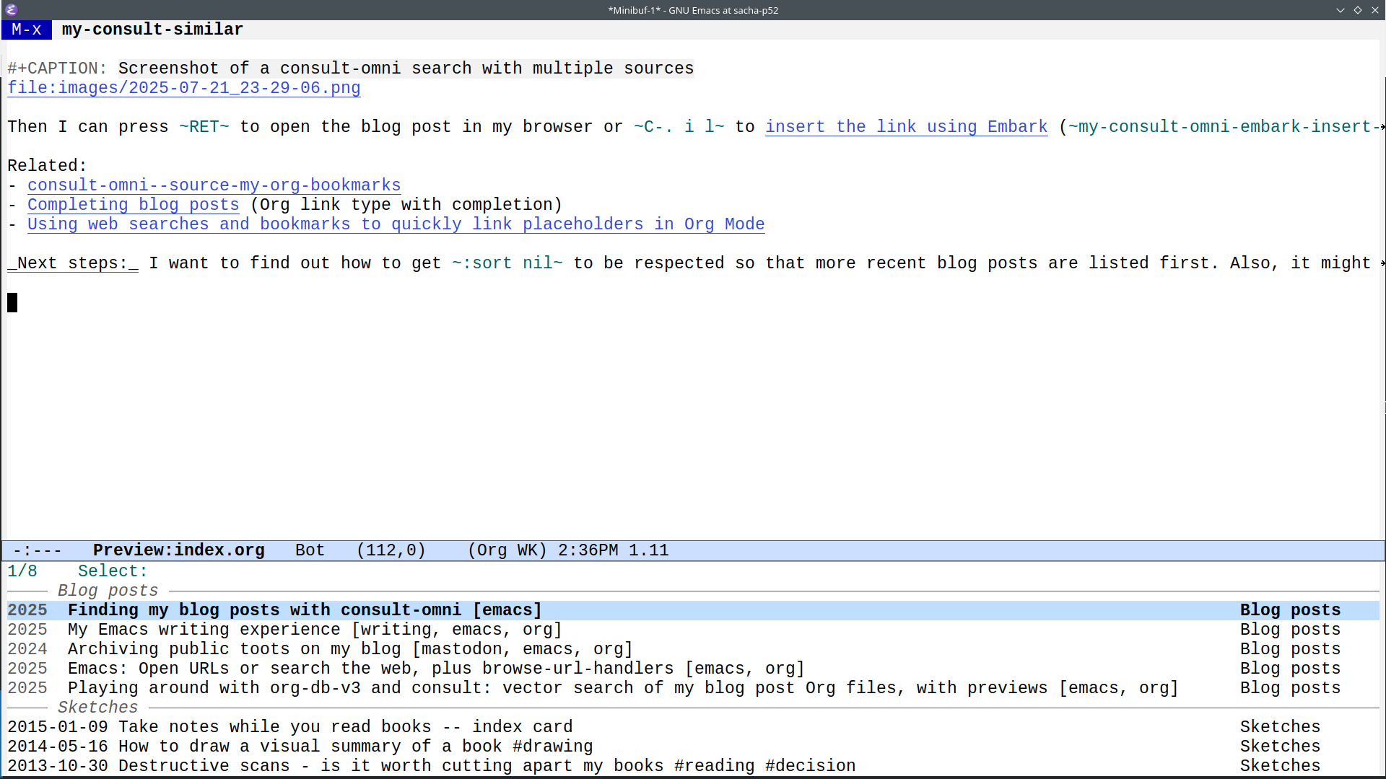
Task: Open the 'Completing blog posts' link
Action: (133, 205)
